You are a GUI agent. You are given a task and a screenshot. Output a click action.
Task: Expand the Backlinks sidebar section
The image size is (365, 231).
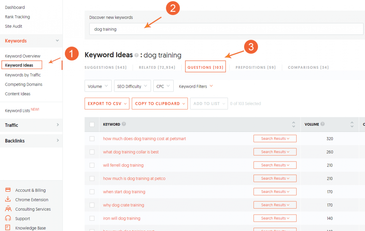click(x=31, y=141)
